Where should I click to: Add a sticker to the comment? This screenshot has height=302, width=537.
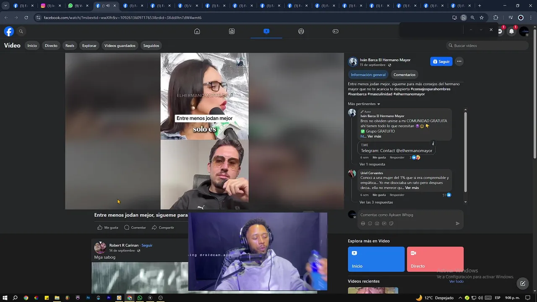(x=391, y=224)
